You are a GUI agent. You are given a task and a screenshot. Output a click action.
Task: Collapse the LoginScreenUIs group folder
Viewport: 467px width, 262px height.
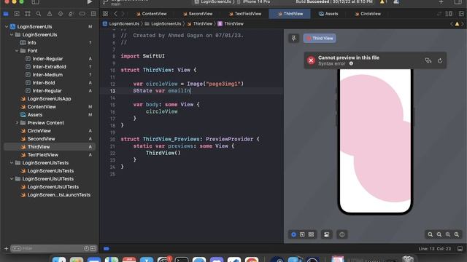tap(12, 34)
